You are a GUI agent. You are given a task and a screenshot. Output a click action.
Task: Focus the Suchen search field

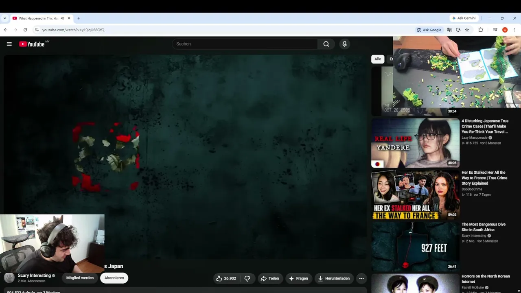point(245,44)
